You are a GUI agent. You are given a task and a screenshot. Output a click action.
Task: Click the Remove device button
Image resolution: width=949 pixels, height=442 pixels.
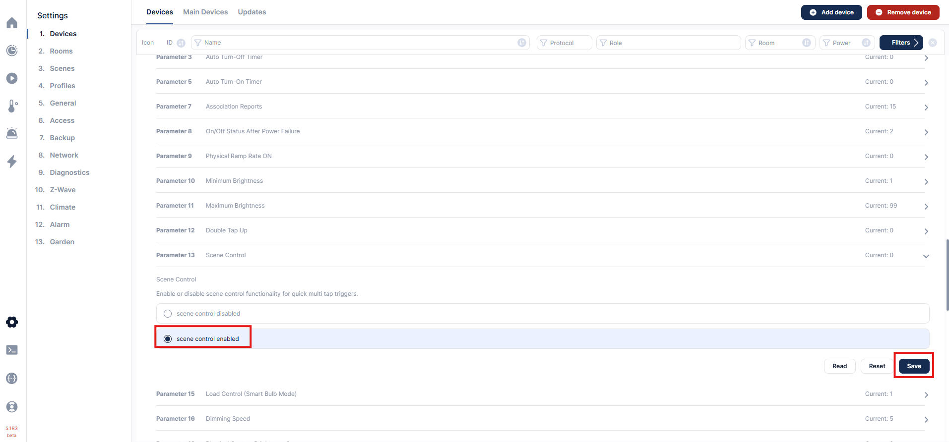tap(903, 12)
